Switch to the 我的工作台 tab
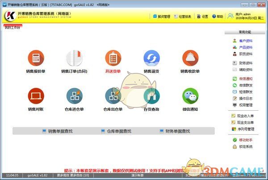The width and height of the screenshot is (268, 180). point(13,27)
